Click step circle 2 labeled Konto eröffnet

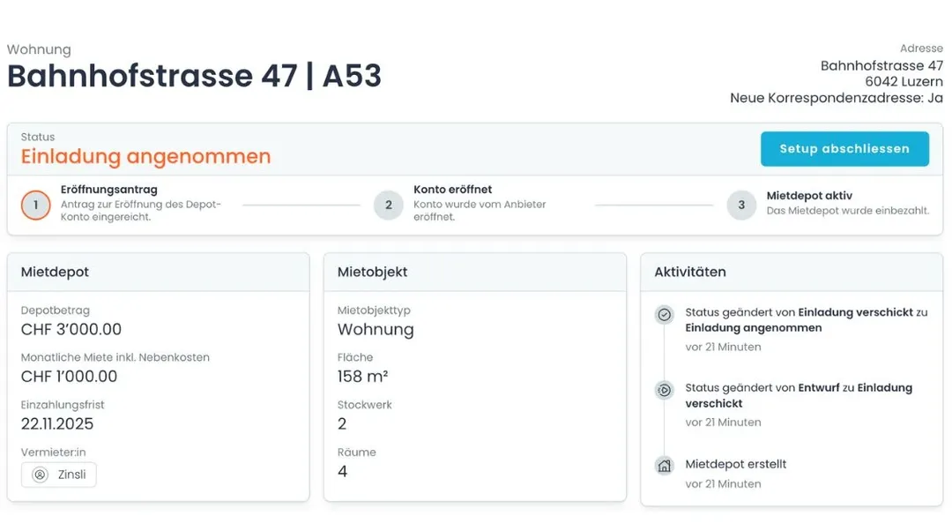389,205
